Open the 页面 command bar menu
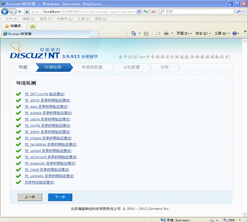 tap(184, 33)
